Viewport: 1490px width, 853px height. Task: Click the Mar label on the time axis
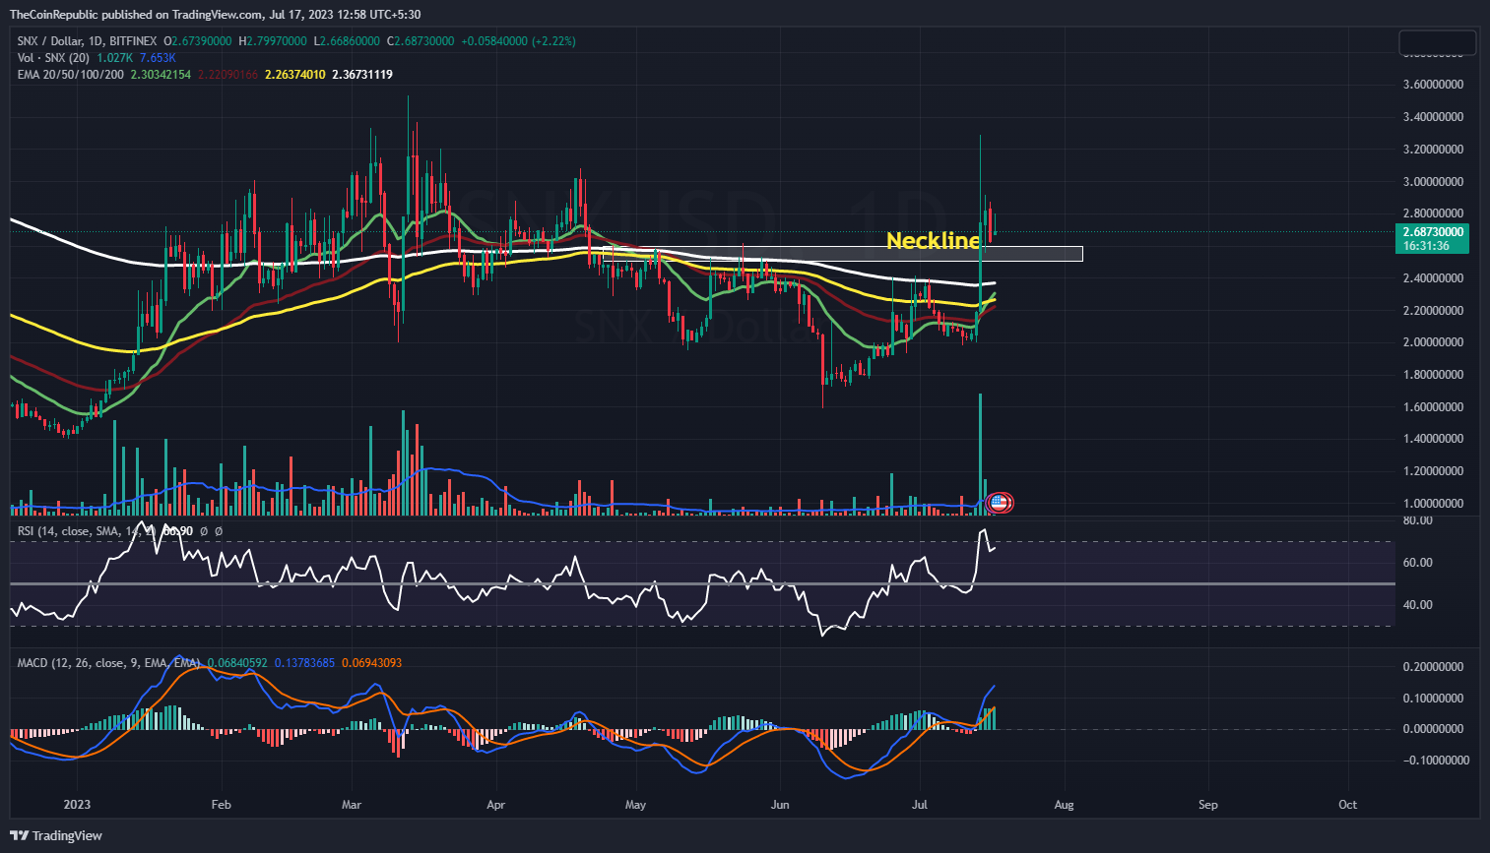coord(352,805)
